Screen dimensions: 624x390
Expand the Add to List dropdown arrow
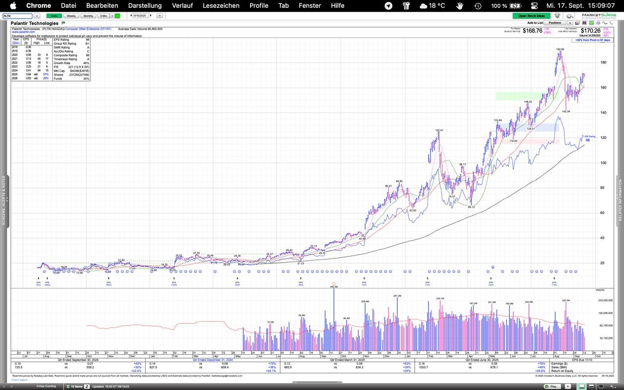(570, 23)
